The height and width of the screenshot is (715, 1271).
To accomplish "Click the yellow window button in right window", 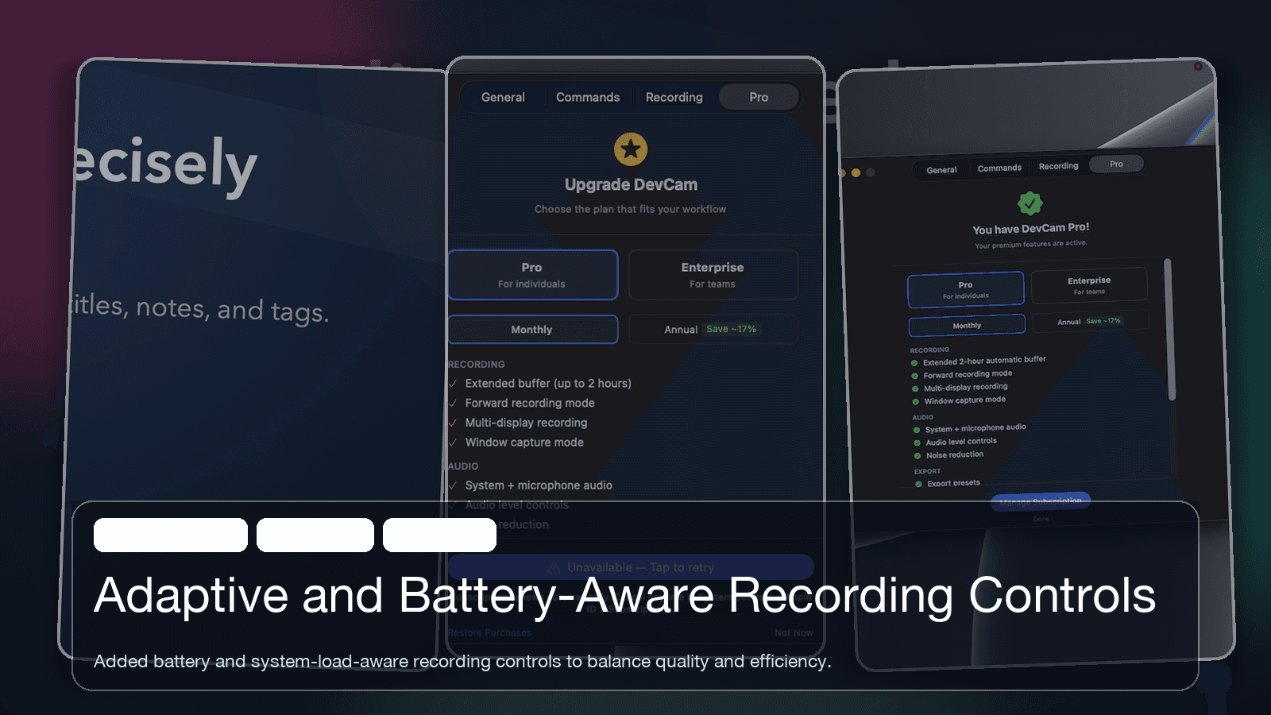I will click(856, 172).
